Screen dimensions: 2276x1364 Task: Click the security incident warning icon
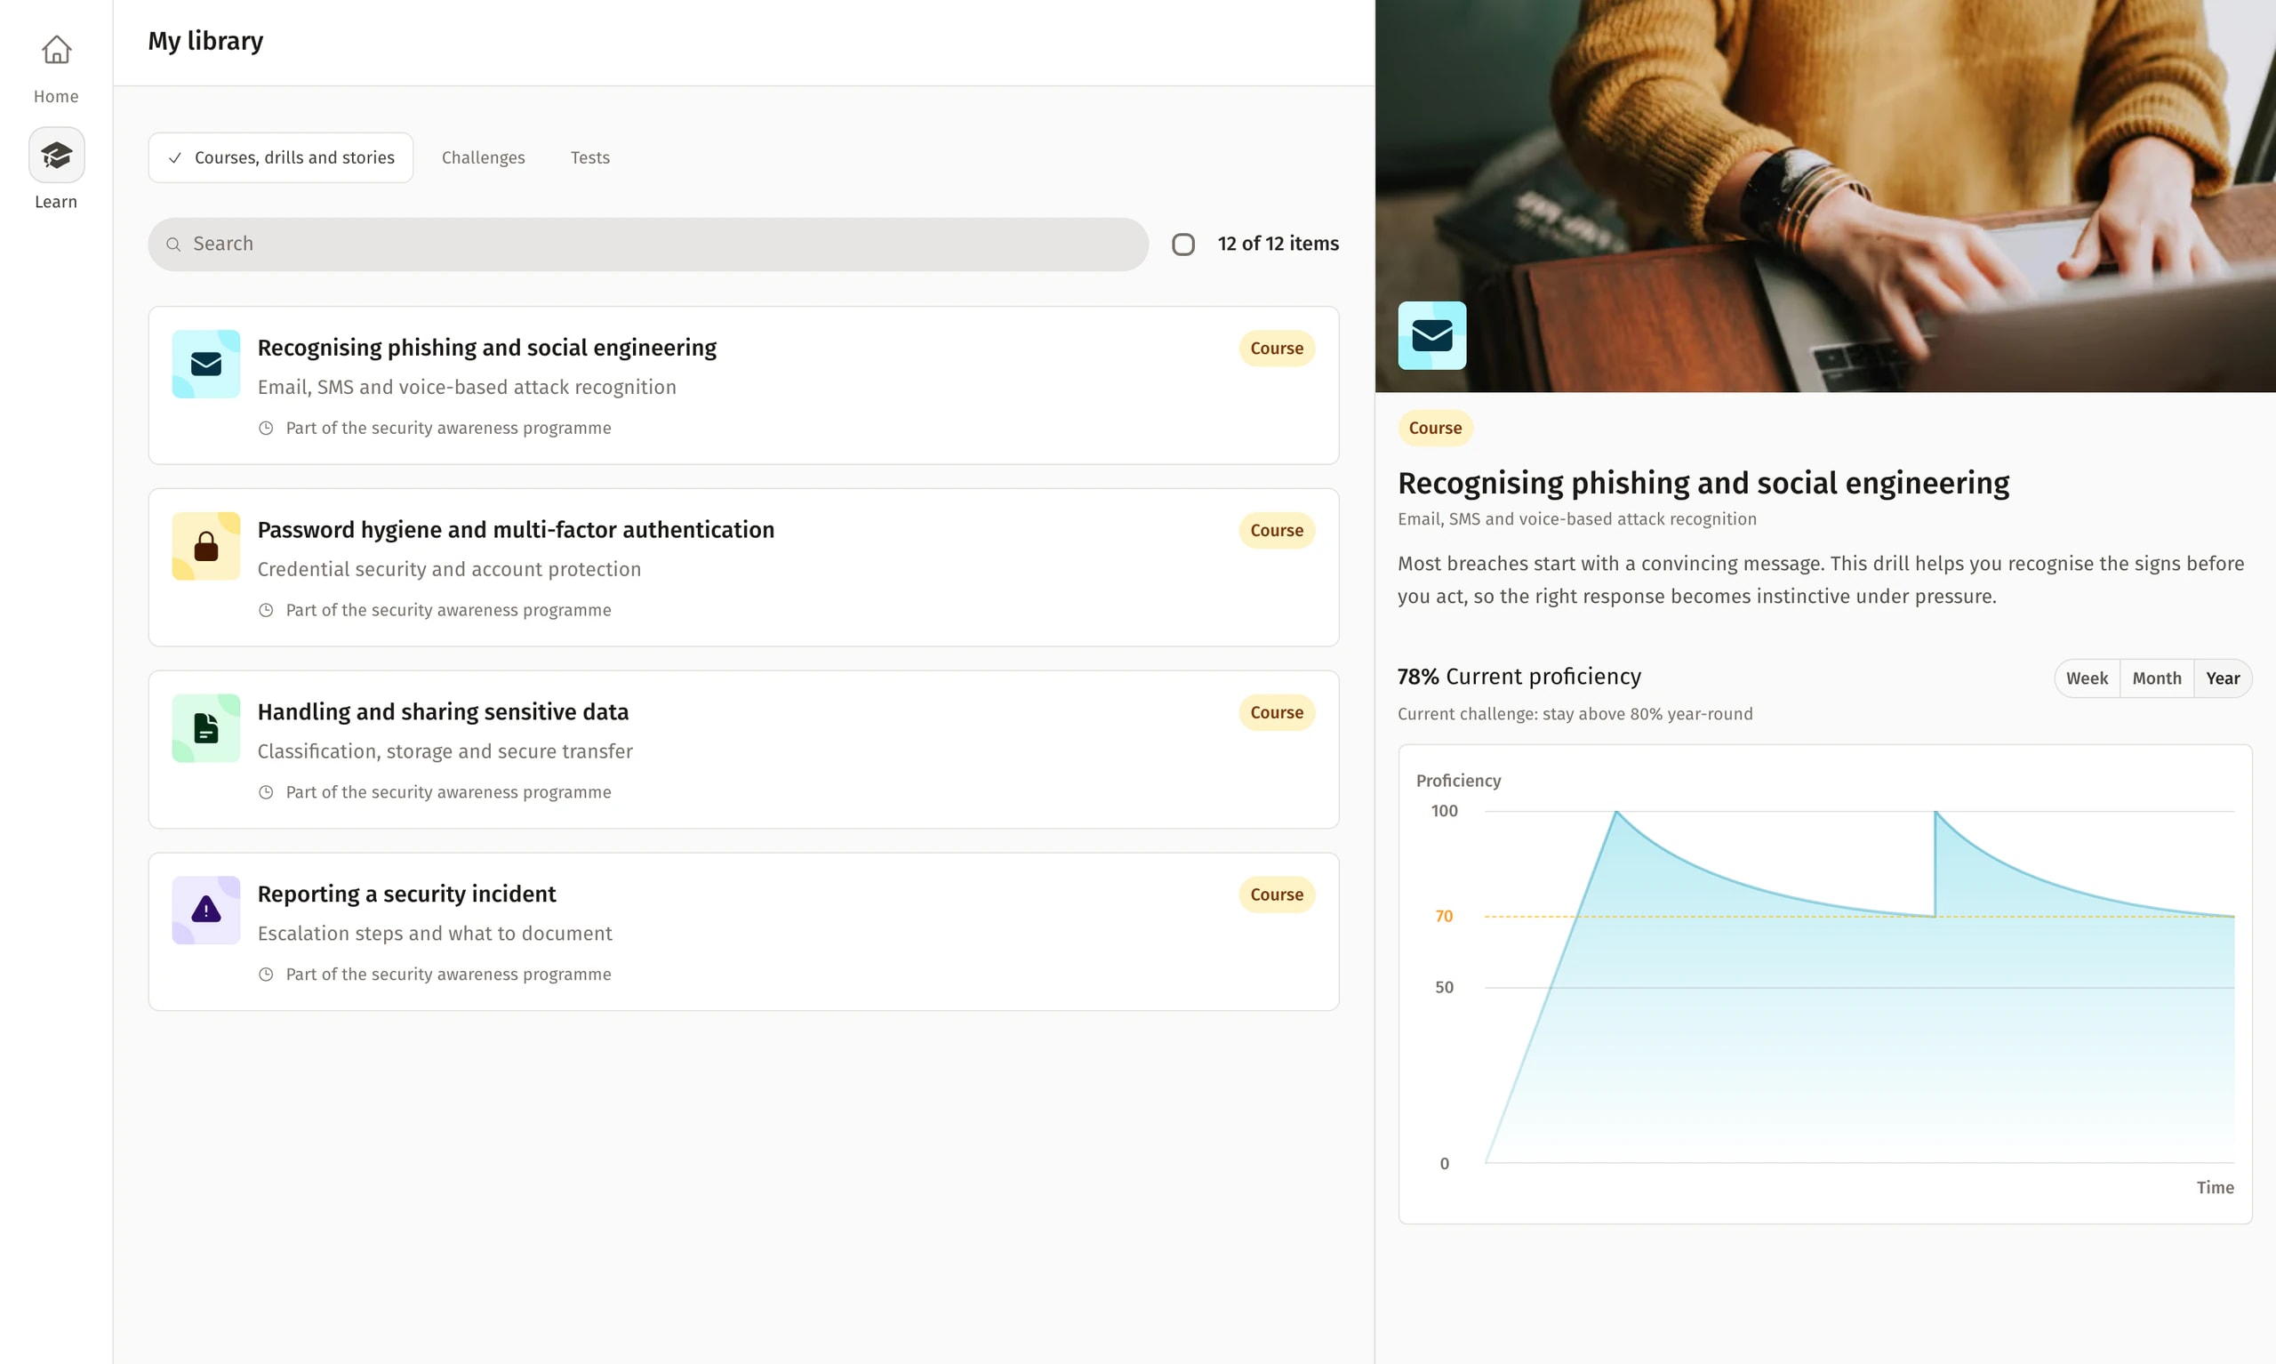(x=206, y=910)
